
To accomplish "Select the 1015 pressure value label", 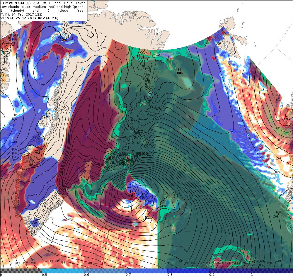I will 180,73.
